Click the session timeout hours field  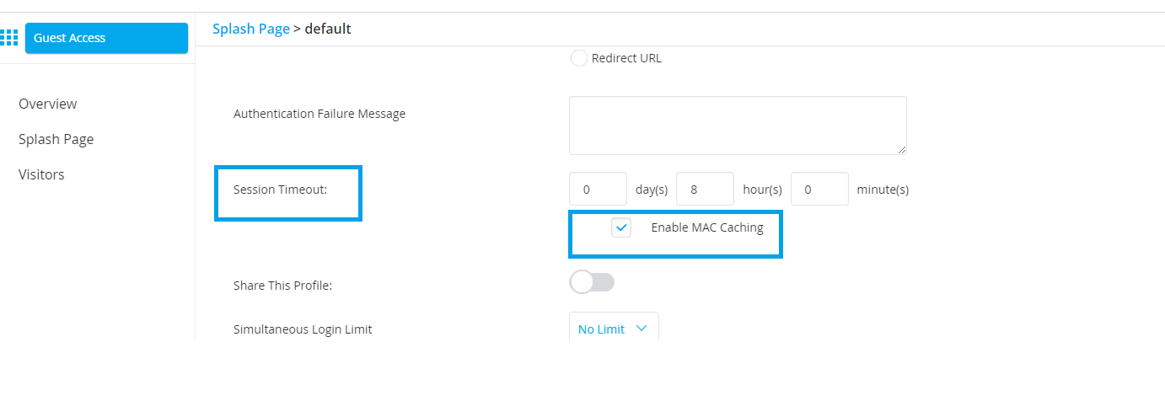[x=706, y=190]
